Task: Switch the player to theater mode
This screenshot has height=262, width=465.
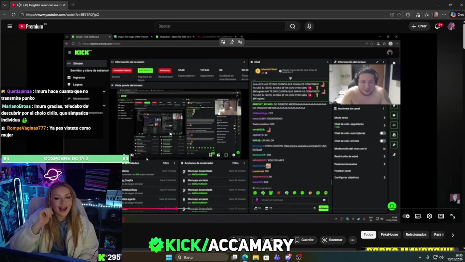Action: (441, 216)
